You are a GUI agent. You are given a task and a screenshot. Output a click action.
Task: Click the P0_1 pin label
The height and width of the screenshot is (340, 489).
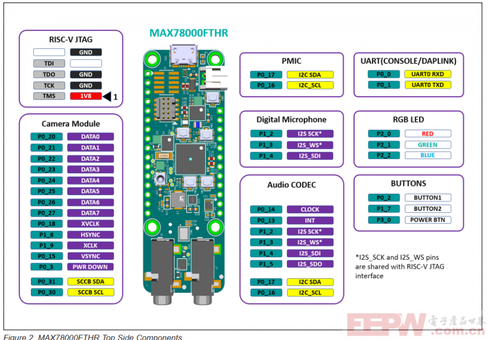pos(383,85)
